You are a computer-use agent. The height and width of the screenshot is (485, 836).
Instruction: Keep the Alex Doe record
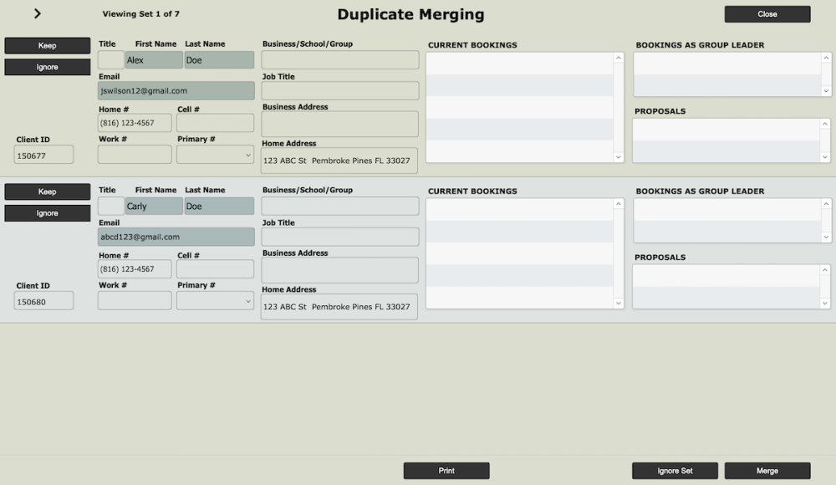coord(48,45)
